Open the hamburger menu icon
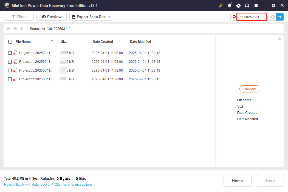The image size is (288, 192). pos(256,5)
